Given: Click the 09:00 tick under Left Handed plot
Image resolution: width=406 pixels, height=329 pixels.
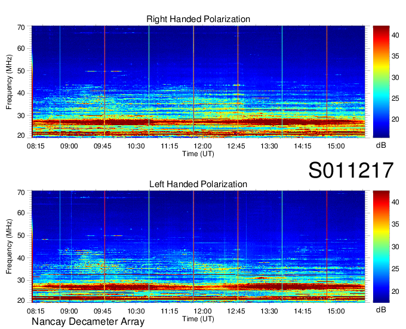Looking at the screenshot, I should tap(69, 311).
